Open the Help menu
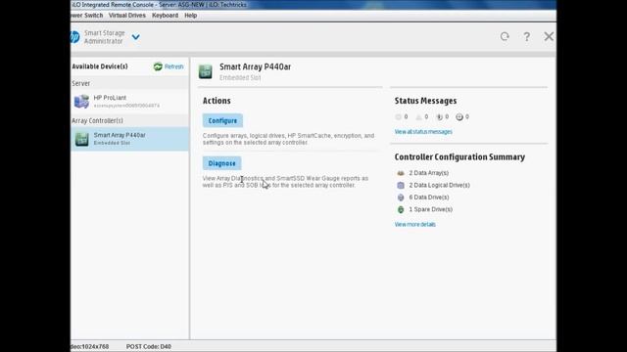The height and width of the screenshot is (352, 627). (191, 16)
